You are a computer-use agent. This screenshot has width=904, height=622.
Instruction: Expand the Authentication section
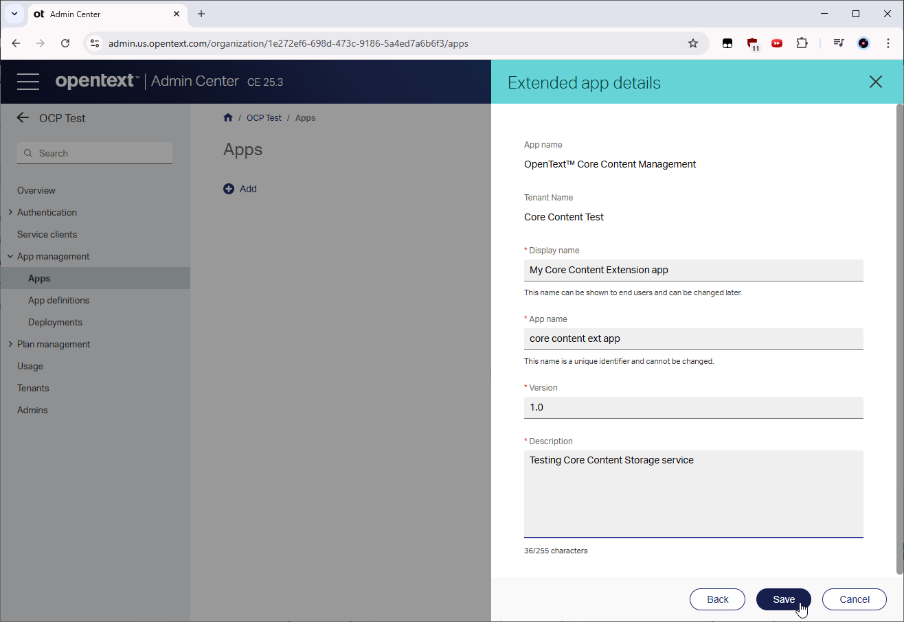point(10,212)
